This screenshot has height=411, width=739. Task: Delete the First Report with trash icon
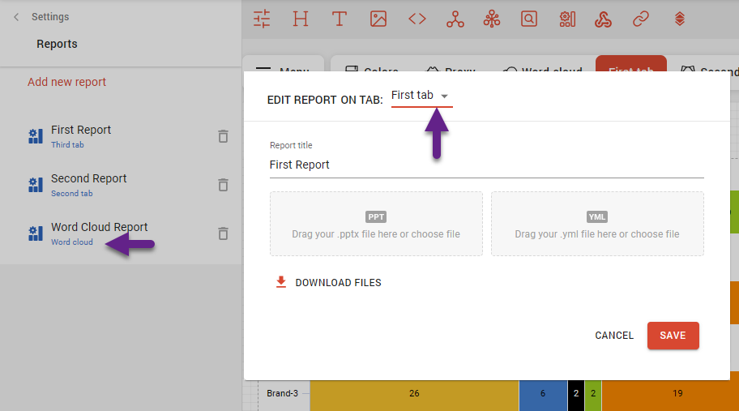223,136
